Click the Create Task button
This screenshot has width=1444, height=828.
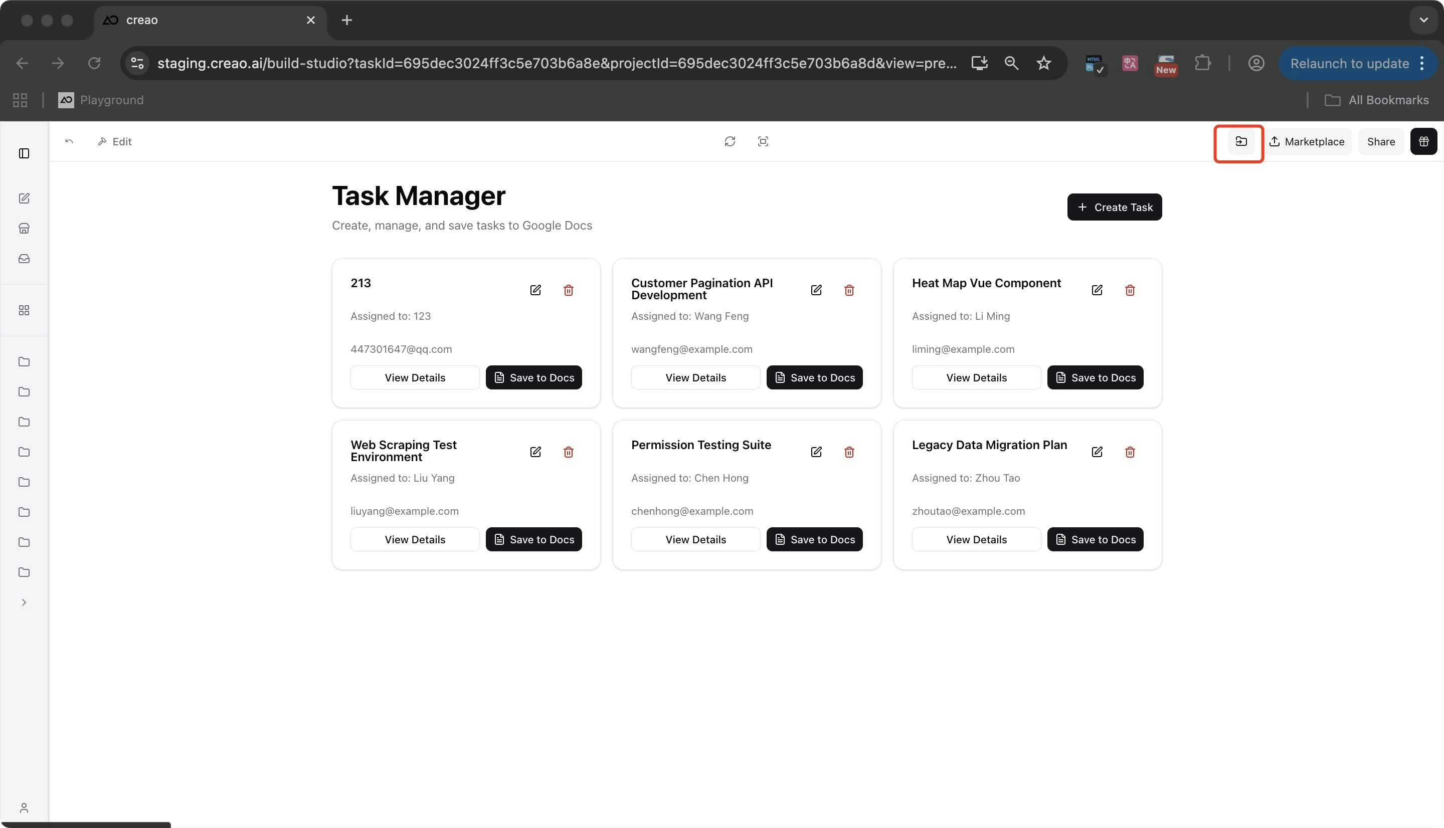1114,208
